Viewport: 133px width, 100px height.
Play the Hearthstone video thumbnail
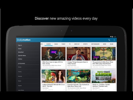[104, 54]
